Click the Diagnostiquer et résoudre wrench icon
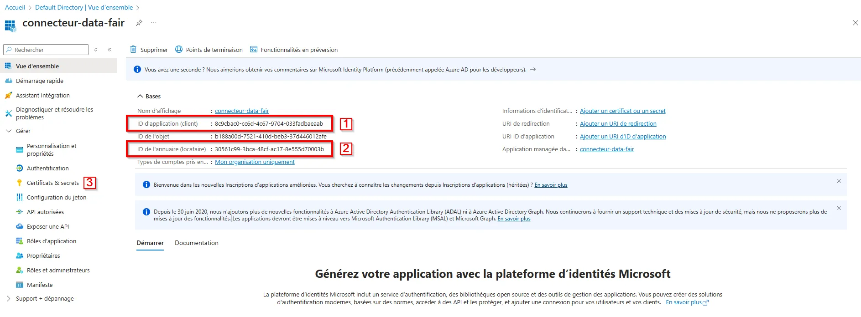Image resolution: width=861 pixels, height=317 pixels. coord(8,113)
